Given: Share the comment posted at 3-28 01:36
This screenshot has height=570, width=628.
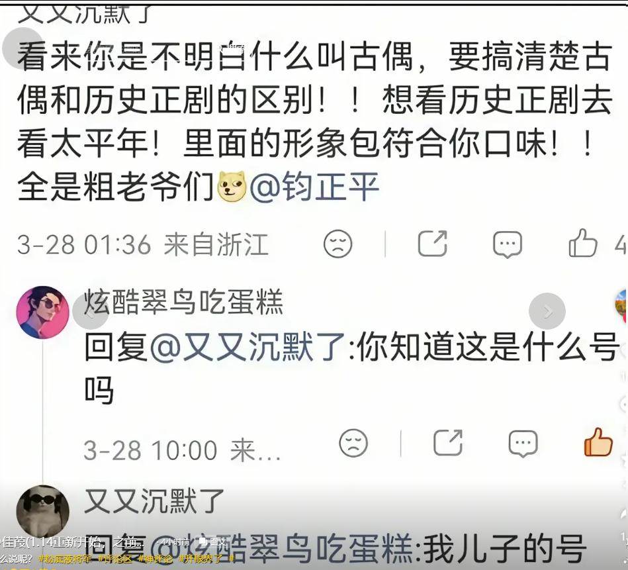Looking at the screenshot, I should click(432, 243).
